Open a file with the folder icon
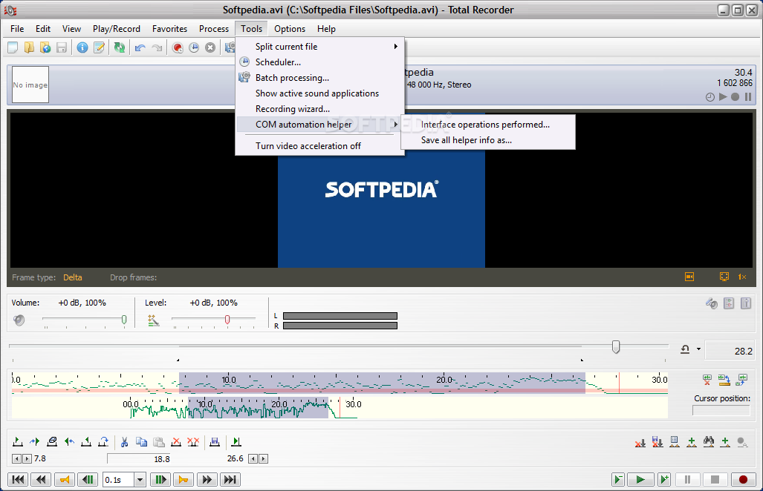The width and height of the screenshot is (763, 491). (x=29, y=47)
